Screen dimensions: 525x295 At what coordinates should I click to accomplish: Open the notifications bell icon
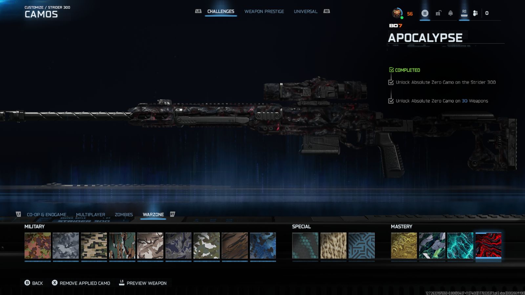pos(451,13)
